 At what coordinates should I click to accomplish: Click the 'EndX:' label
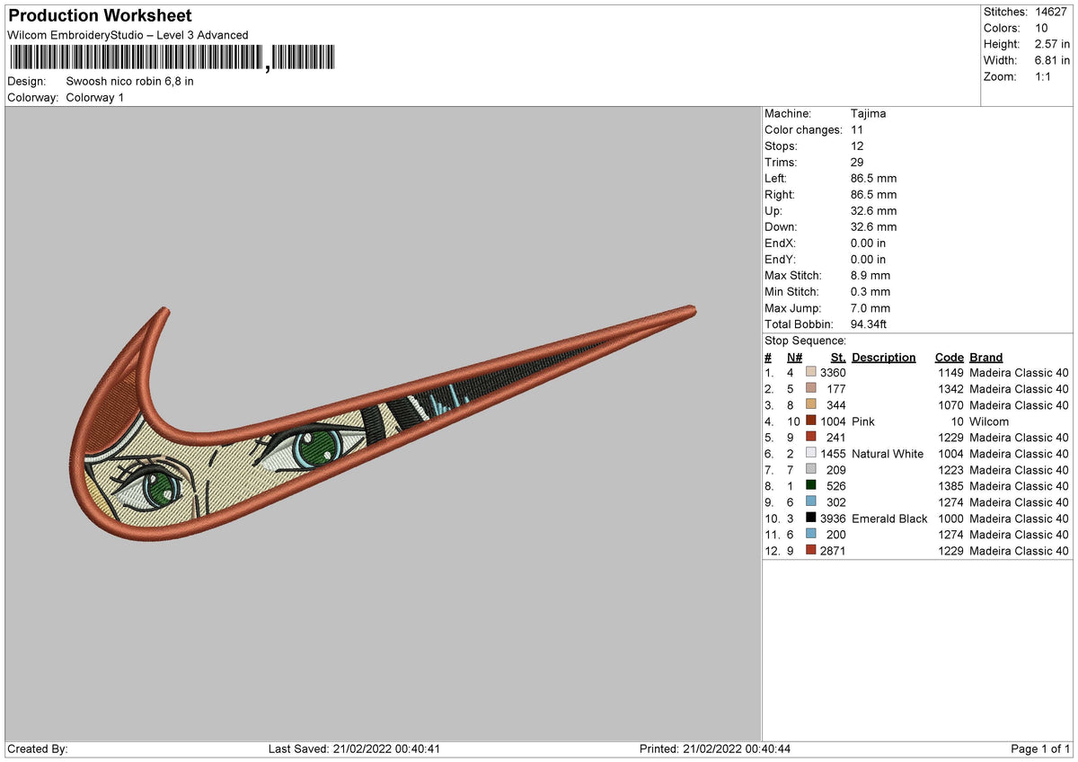click(780, 244)
